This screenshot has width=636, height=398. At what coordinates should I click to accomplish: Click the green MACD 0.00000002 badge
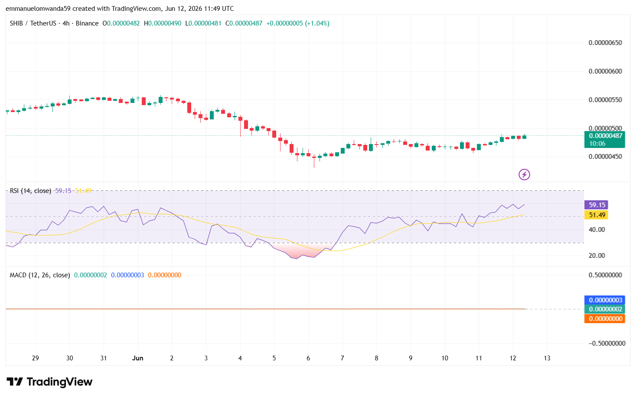(604, 309)
